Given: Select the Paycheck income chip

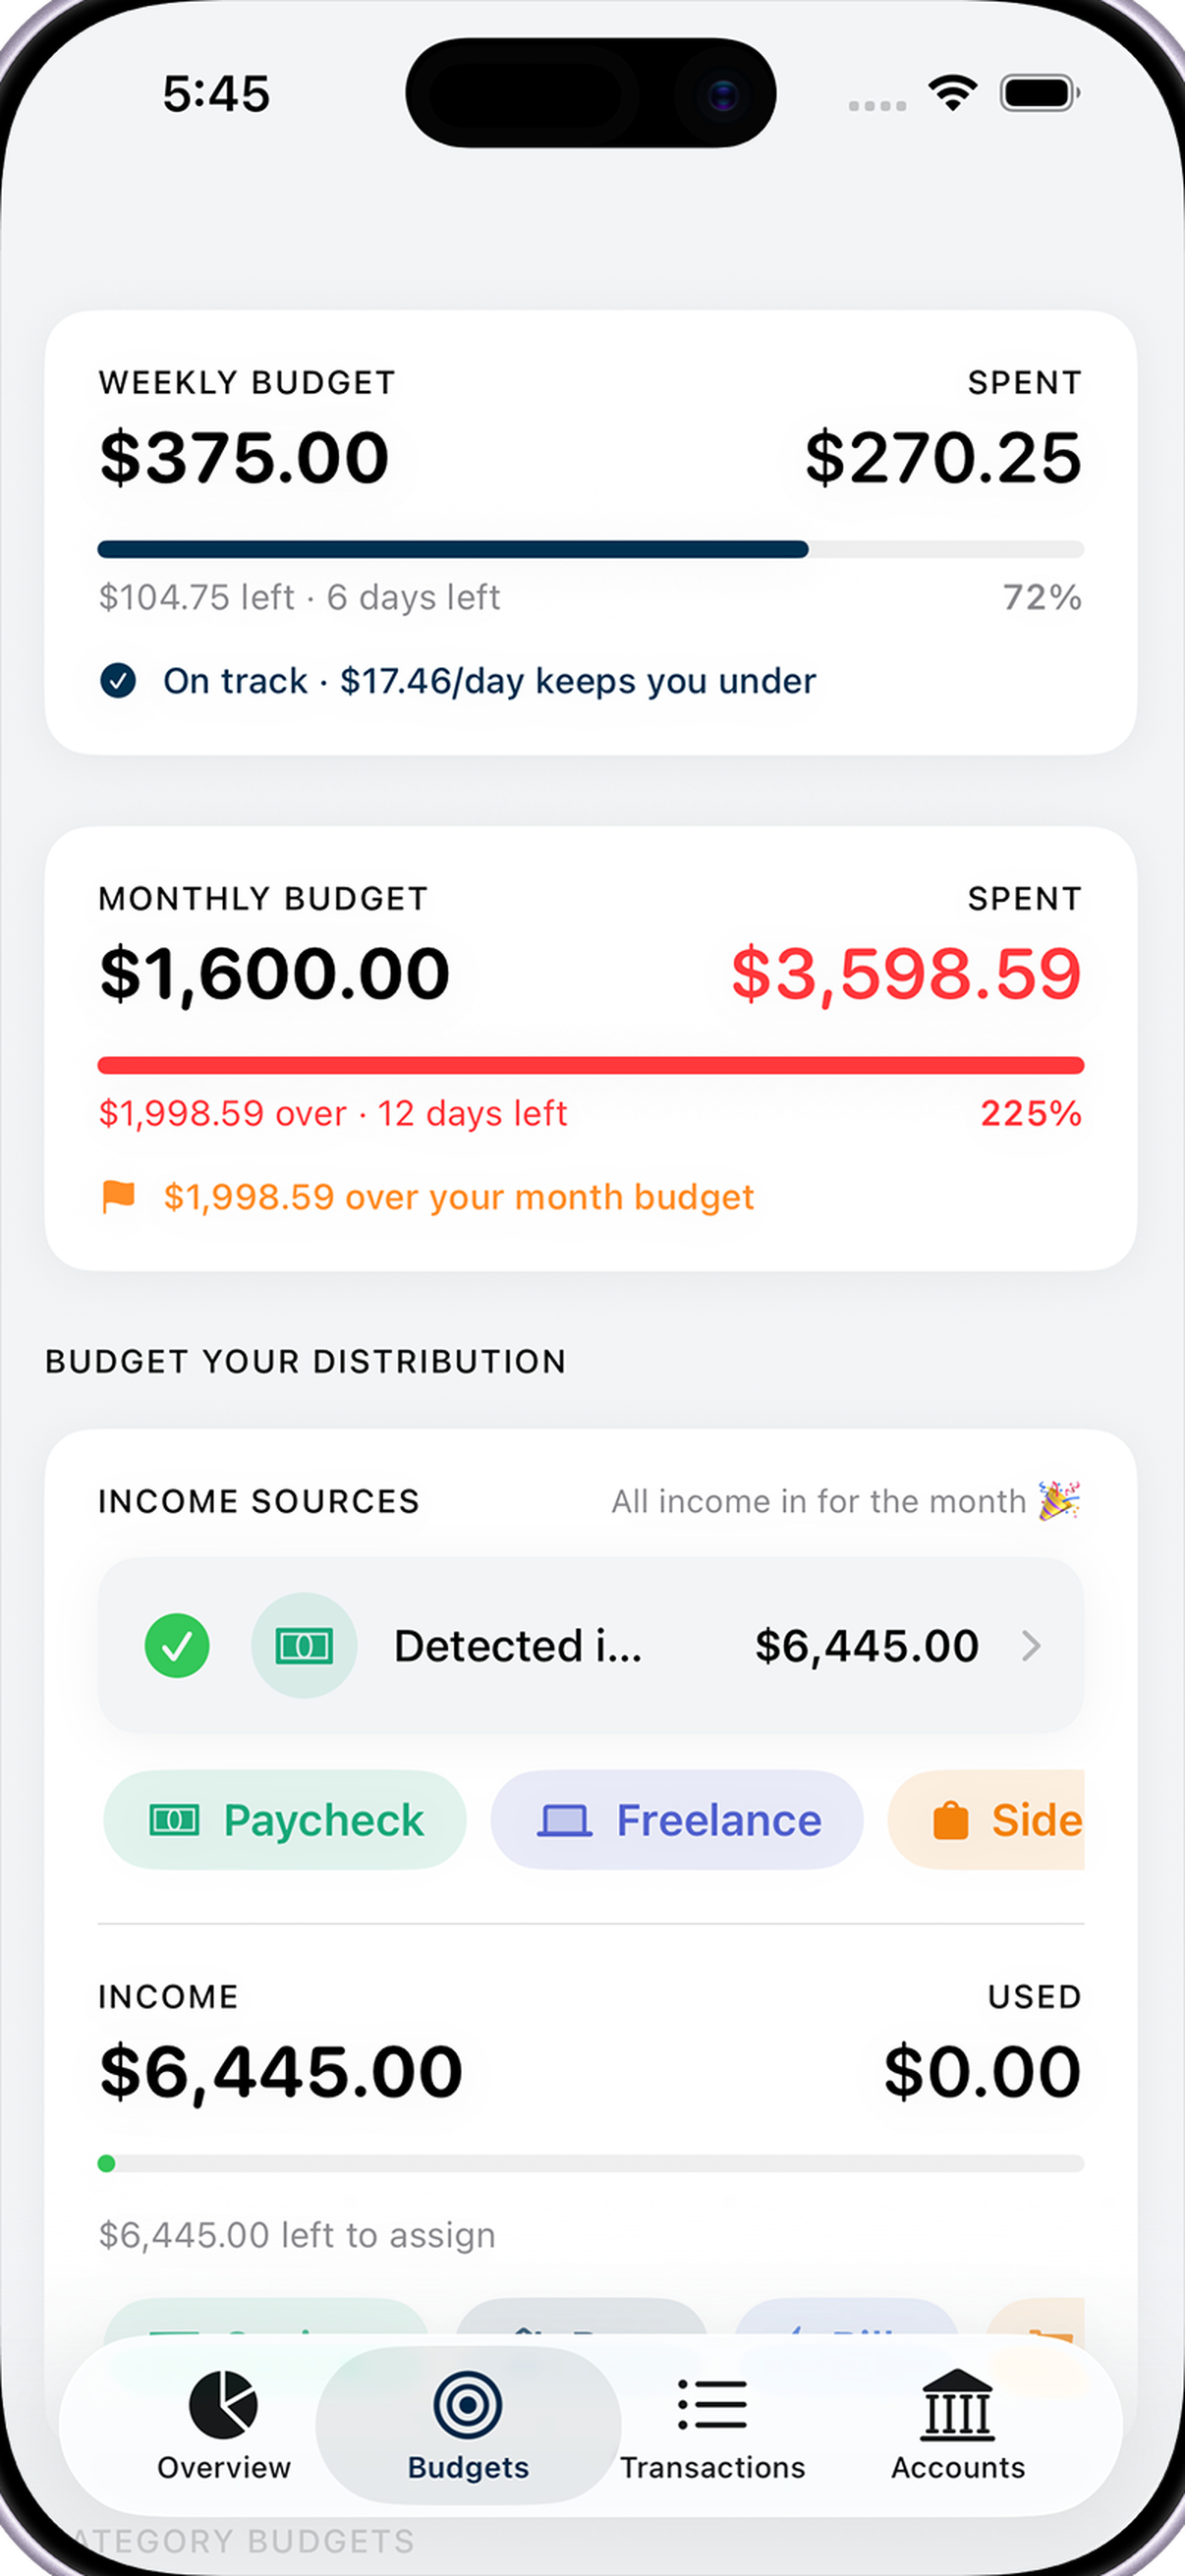Looking at the screenshot, I should (285, 1819).
